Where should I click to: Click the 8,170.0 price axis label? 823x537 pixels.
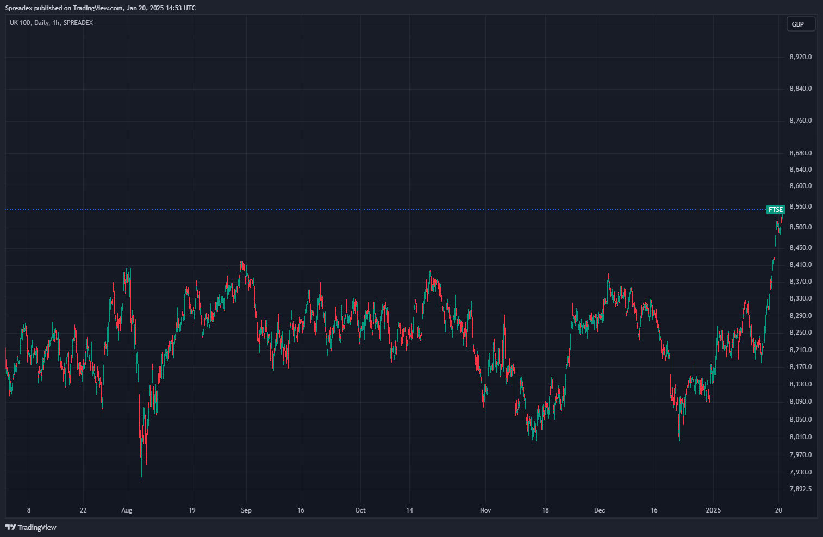click(x=801, y=367)
